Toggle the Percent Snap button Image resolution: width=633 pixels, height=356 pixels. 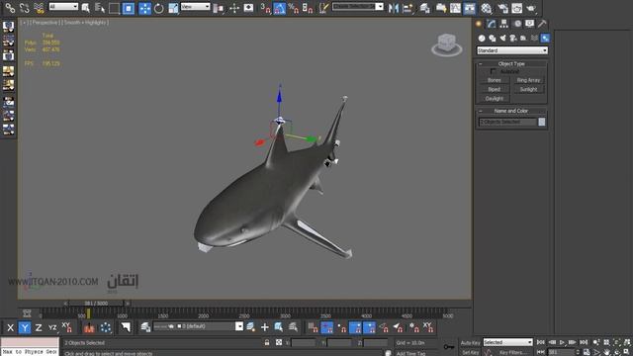[x=294, y=8]
